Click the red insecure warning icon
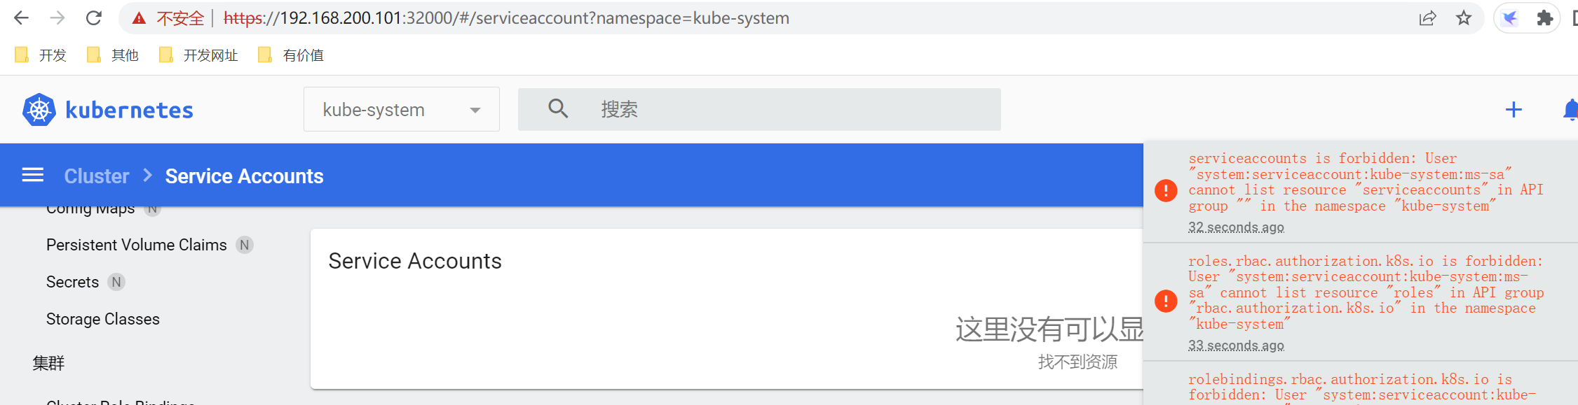Image resolution: width=1578 pixels, height=405 pixels. (139, 18)
